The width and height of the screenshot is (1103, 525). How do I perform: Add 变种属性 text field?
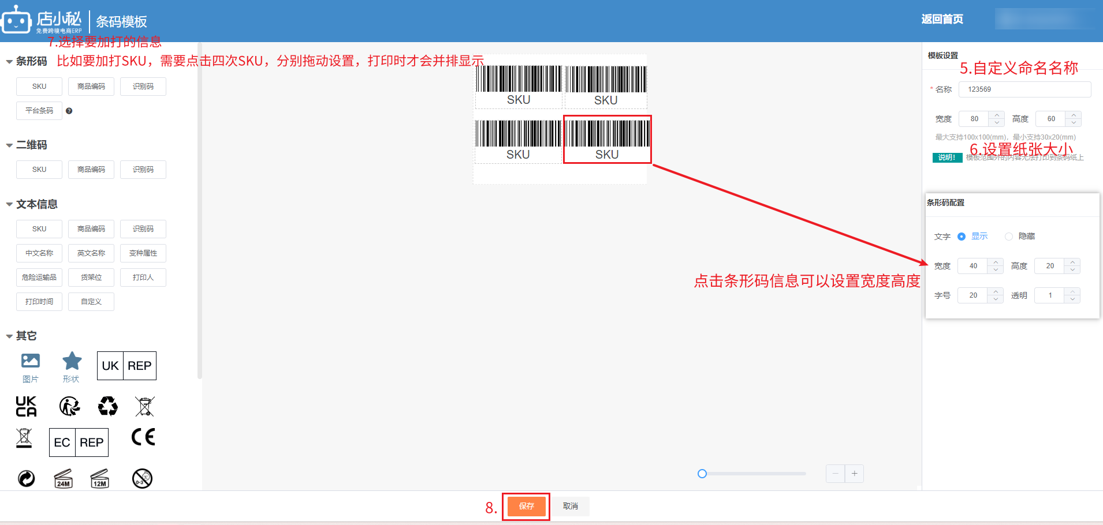[x=143, y=253]
